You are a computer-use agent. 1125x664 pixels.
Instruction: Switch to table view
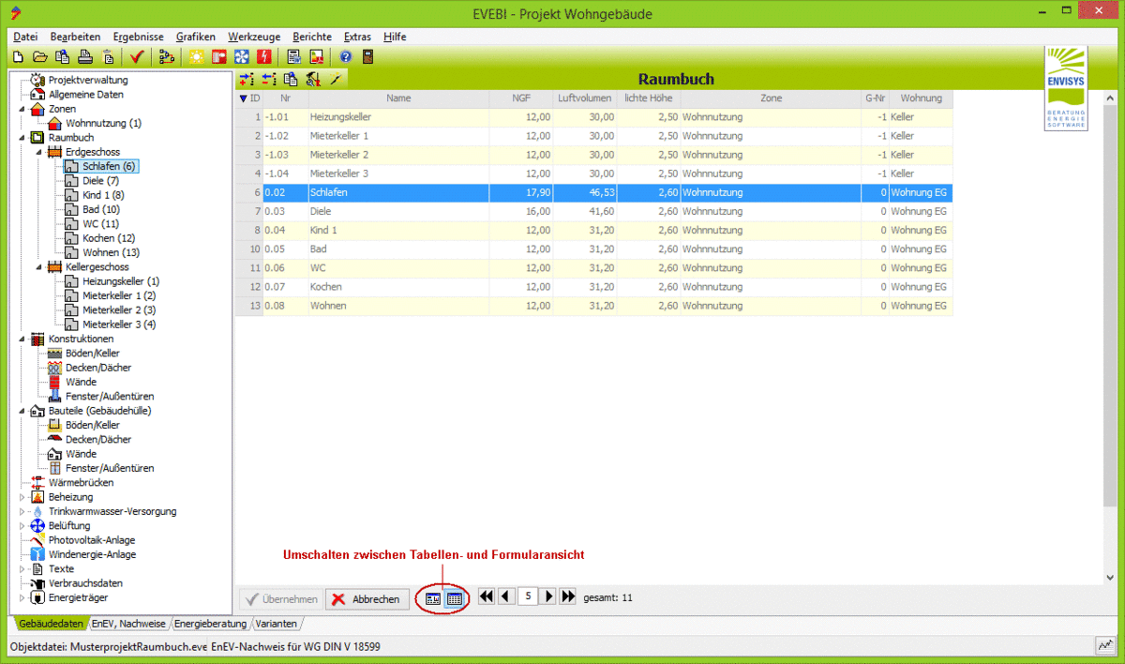coord(454,597)
